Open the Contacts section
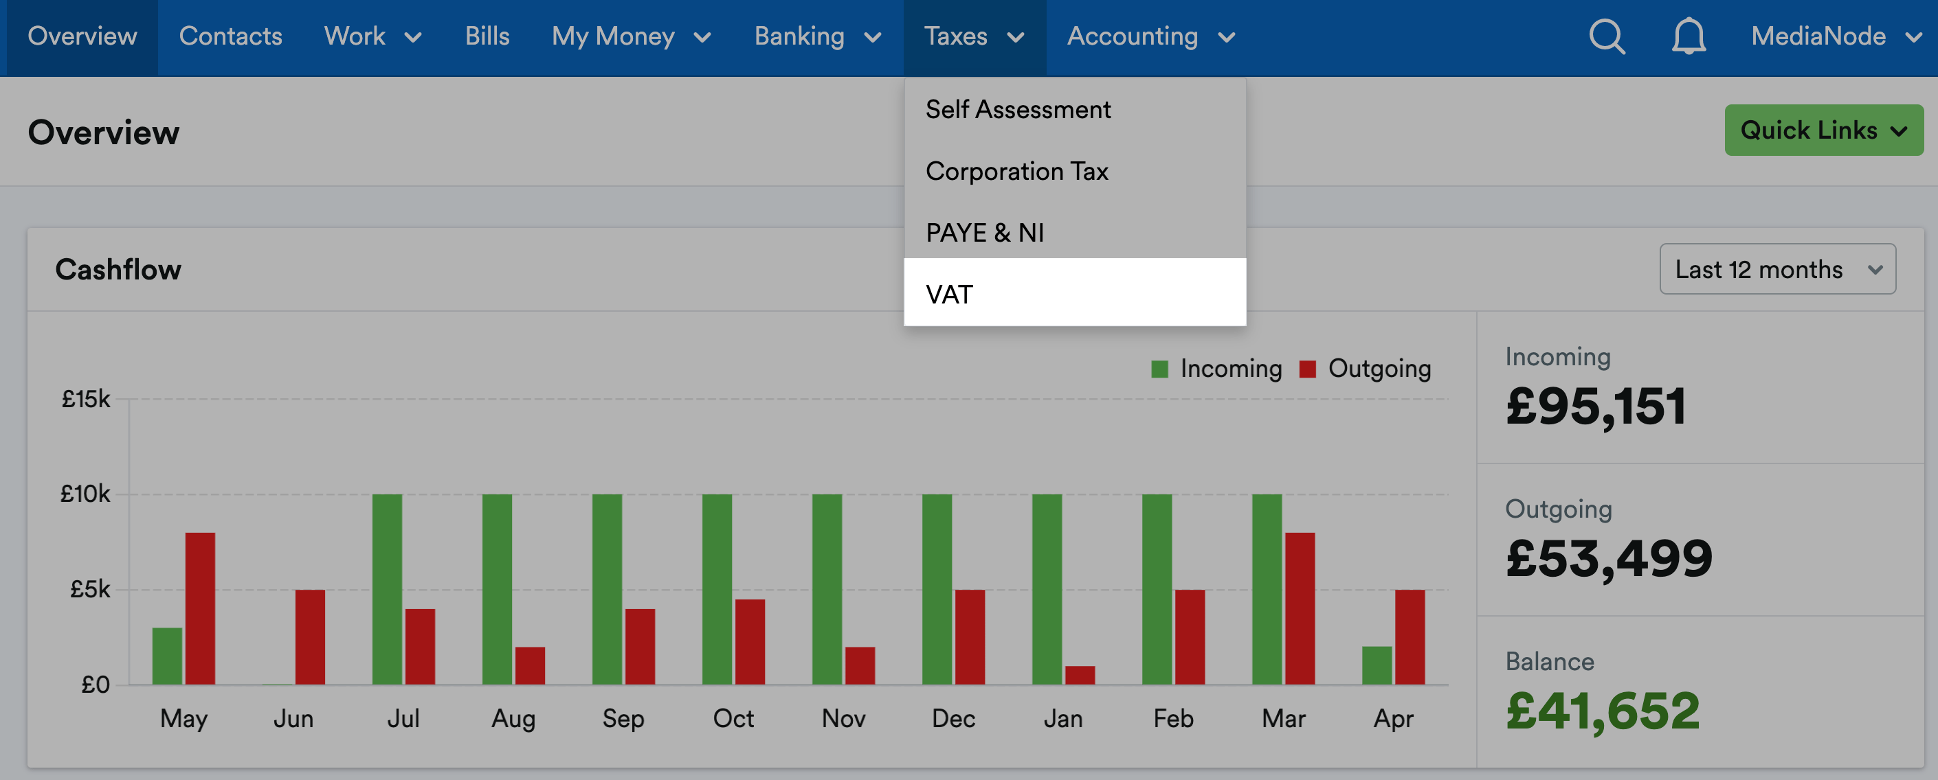This screenshot has height=780, width=1938. (231, 36)
